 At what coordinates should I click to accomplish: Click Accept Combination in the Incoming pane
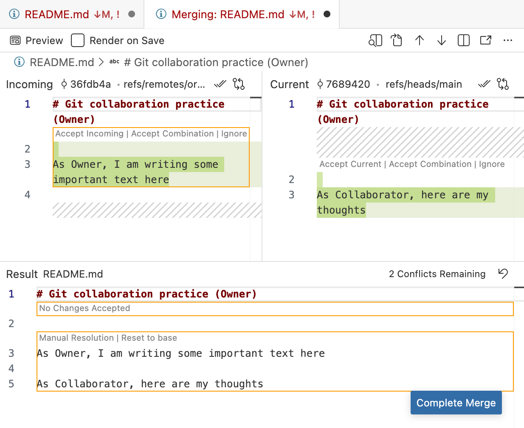[172, 133]
